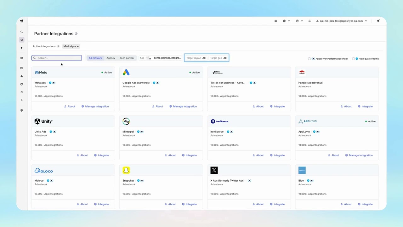Click the help icon beside Partner Integrations title
This screenshot has height=227, width=403.
[76, 34]
